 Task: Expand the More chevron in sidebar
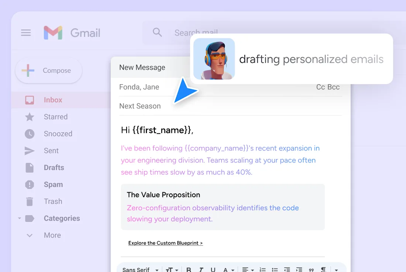[x=30, y=235]
